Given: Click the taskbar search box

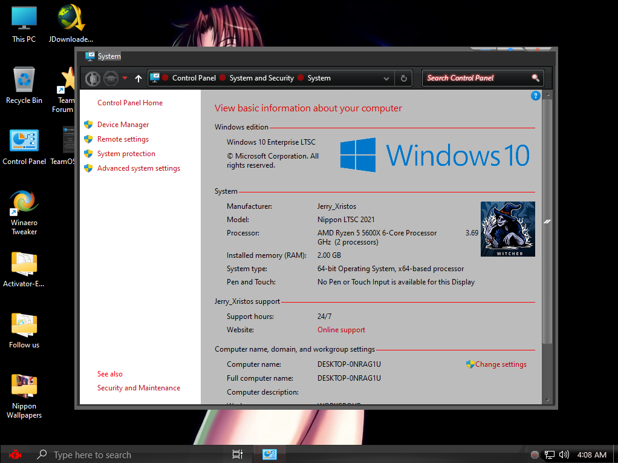Looking at the screenshot, I should [121, 455].
